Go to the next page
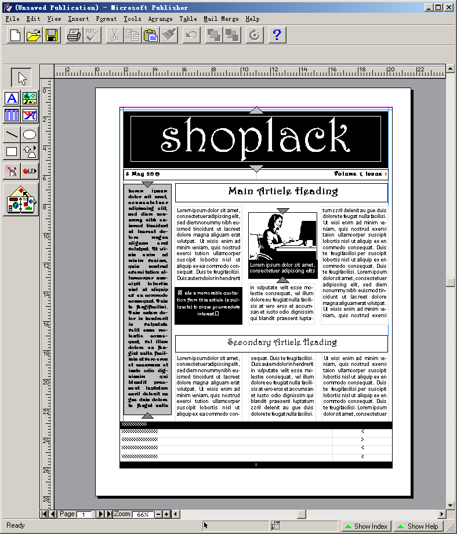The height and width of the screenshot is (534, 457). click(x=99, y=514)
